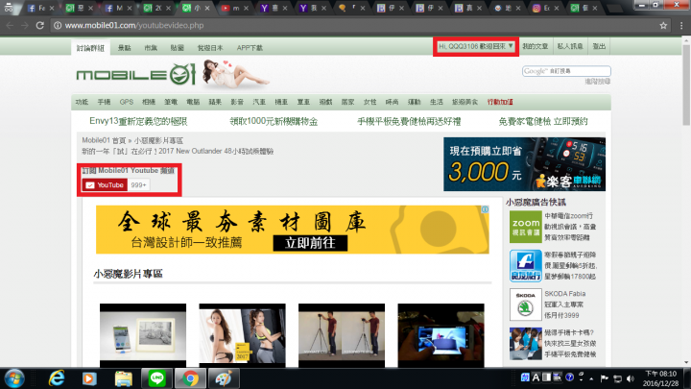Screen dimensions: 691x389
Task: Click the Mobile01 logo
Action: [x=135, y=74]
